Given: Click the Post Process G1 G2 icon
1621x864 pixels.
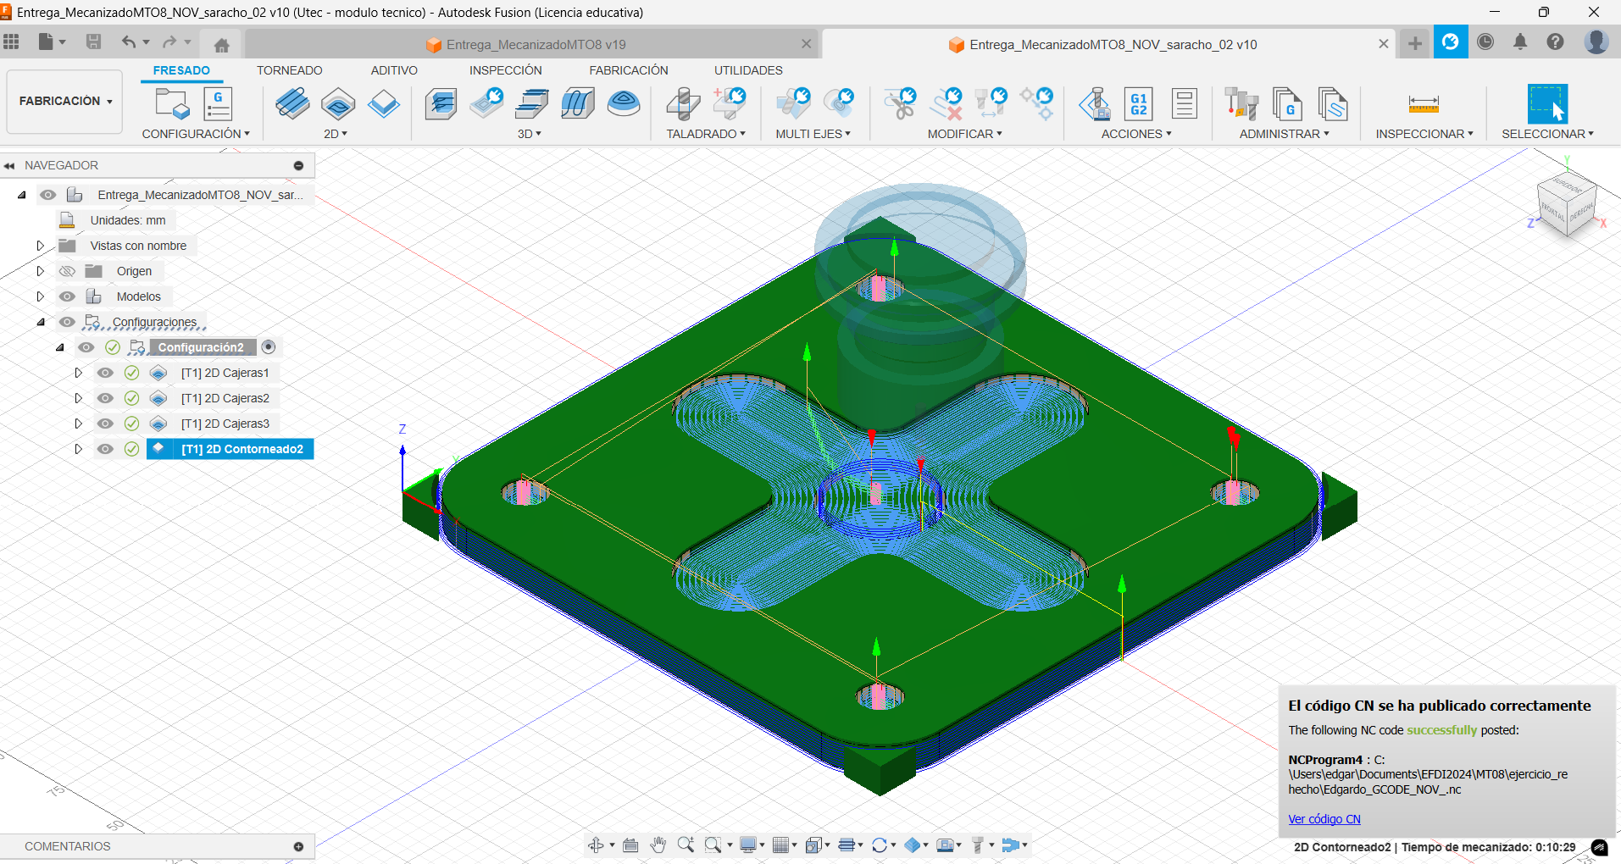Looking at the screenshot, I should (1139, 104).
